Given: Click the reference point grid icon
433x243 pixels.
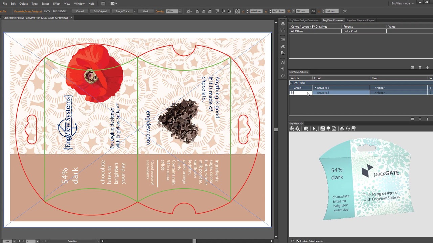Looking at the screenshot, I should 237,11.
